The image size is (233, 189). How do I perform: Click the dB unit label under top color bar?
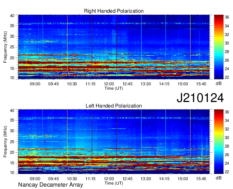(x=219, y=84)
